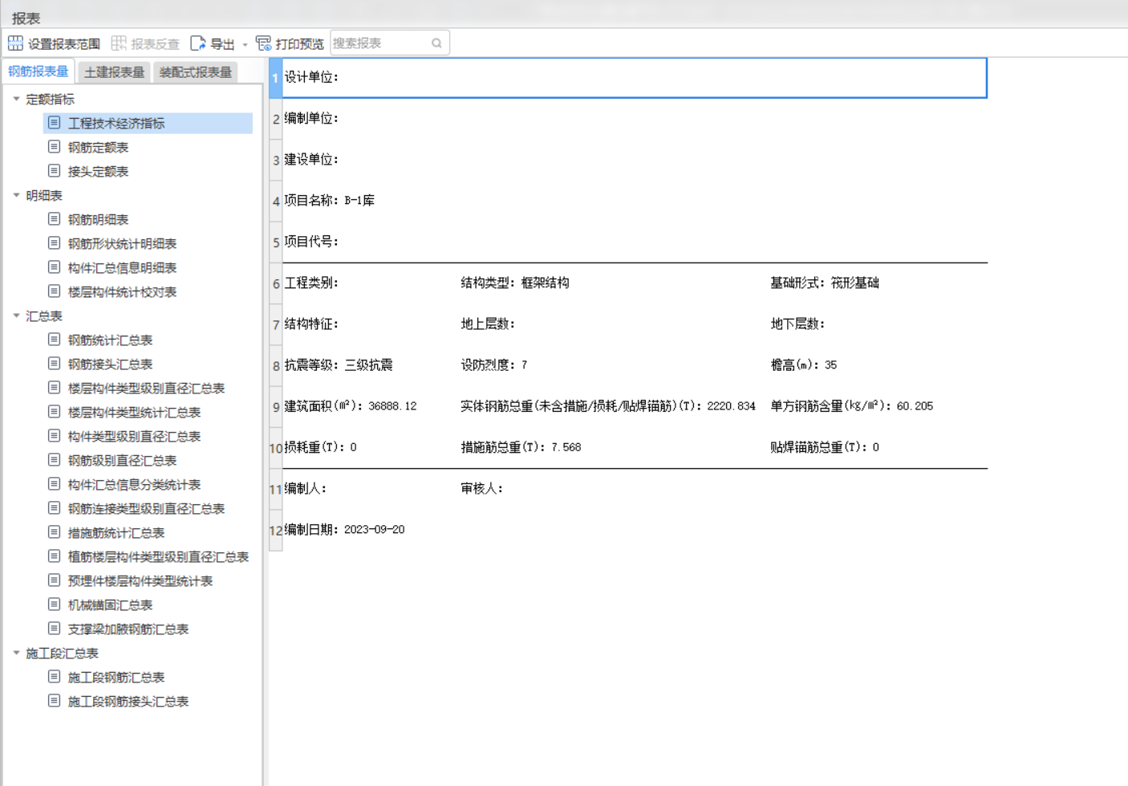
Task: Collapse the 定额指标 tree group
Action: [16, 99]
